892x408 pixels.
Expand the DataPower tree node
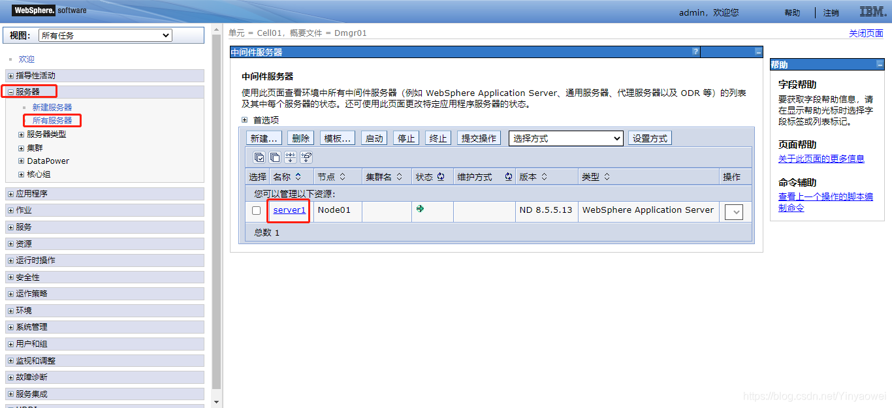coord(22,161)
